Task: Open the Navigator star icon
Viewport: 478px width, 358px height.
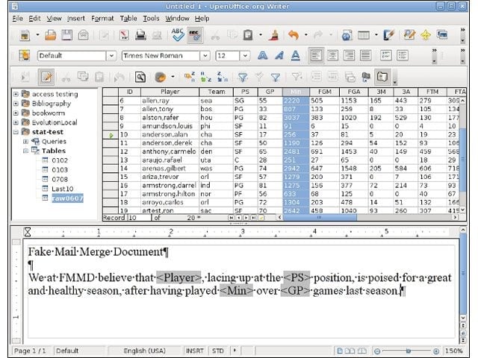Action: [x=426, y=35]
